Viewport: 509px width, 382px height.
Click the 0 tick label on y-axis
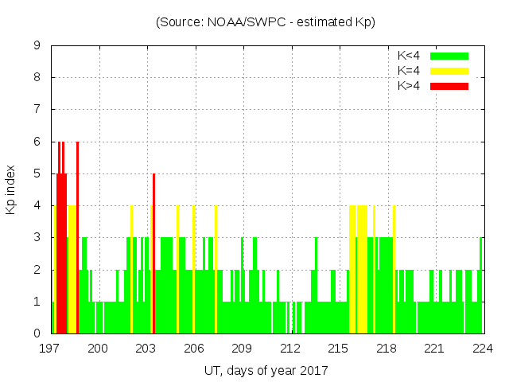click(x=37, y=333)
